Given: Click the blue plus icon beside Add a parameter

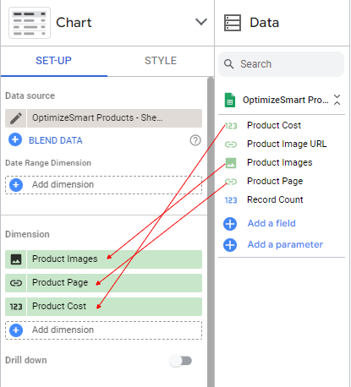Looking at the screenshot, I should [230, 245].
